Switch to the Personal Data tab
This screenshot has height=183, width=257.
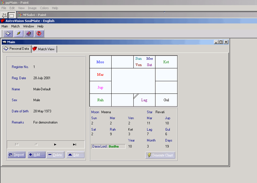pos(17,49)
